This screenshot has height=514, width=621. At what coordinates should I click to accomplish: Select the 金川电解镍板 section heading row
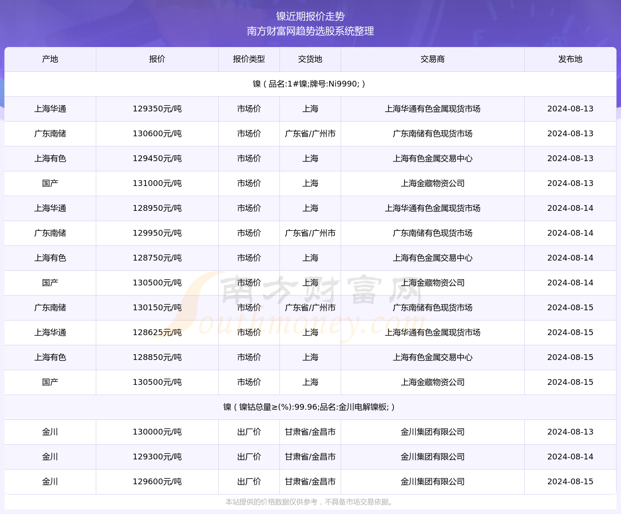click(x=309, y=407)
